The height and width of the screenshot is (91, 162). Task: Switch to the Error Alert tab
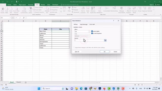(x=92, y=24)
